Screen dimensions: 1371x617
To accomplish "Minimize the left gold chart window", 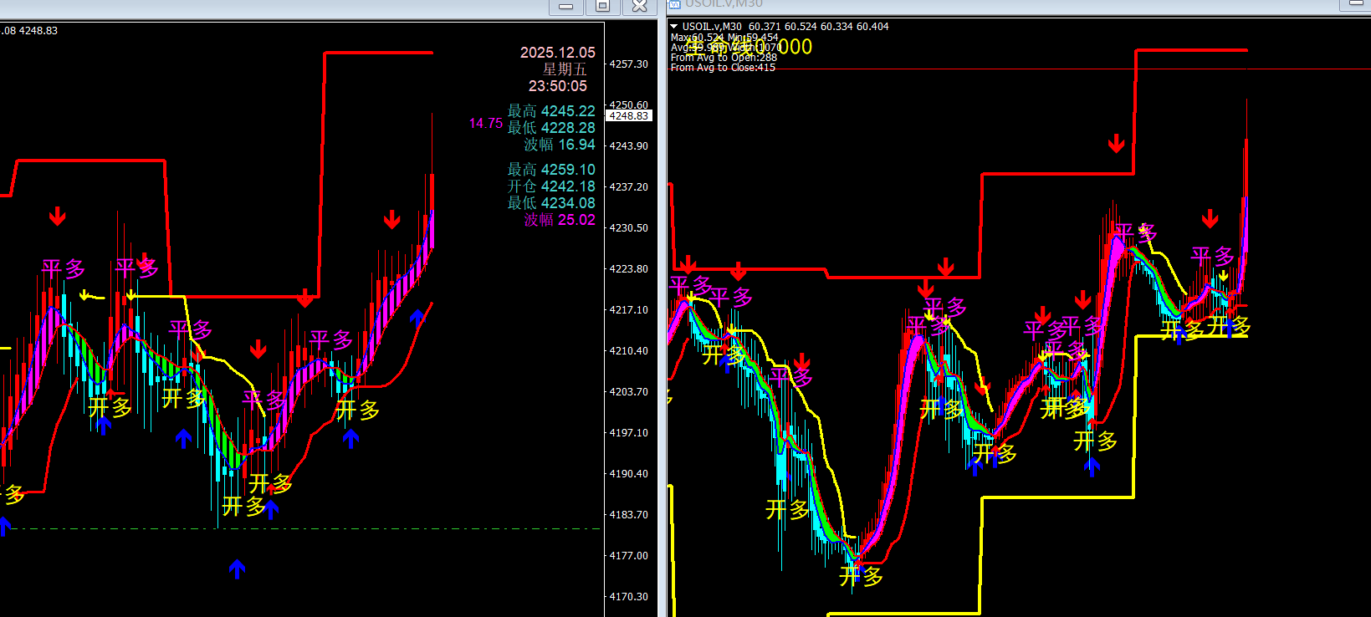I will 566,7.
